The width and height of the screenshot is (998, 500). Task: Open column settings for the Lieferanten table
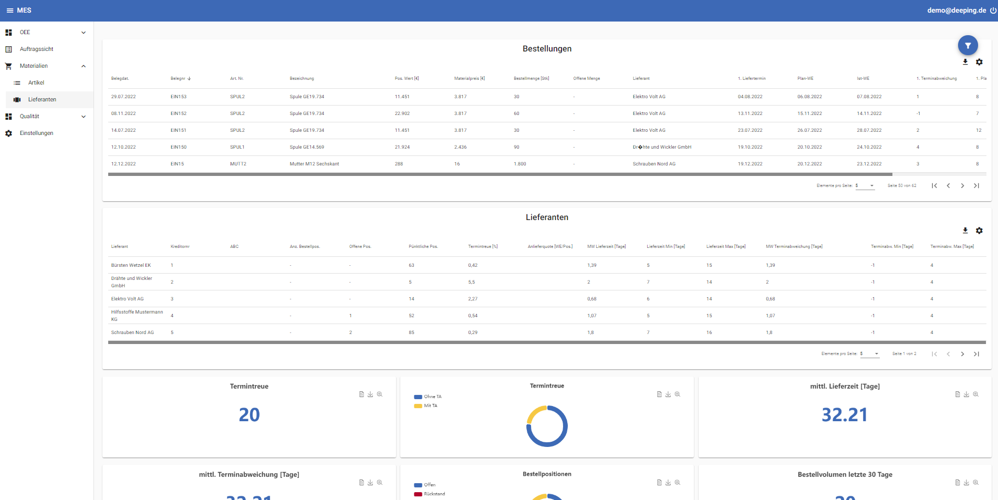coord(979,231)
